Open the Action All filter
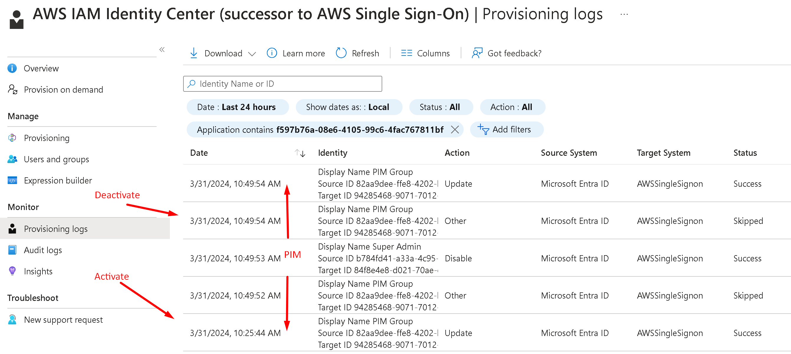 click(512, 107)
